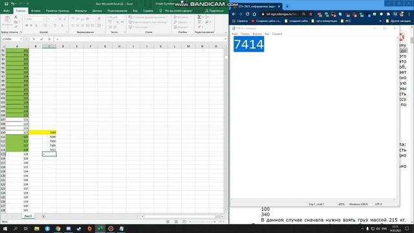
Task: Open Clipboard group dialog launcher
Action: point(21,32)
